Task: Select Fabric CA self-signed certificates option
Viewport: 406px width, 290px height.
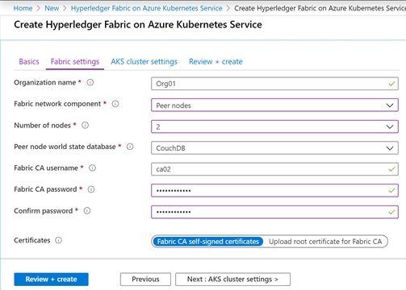Action: 207,242
